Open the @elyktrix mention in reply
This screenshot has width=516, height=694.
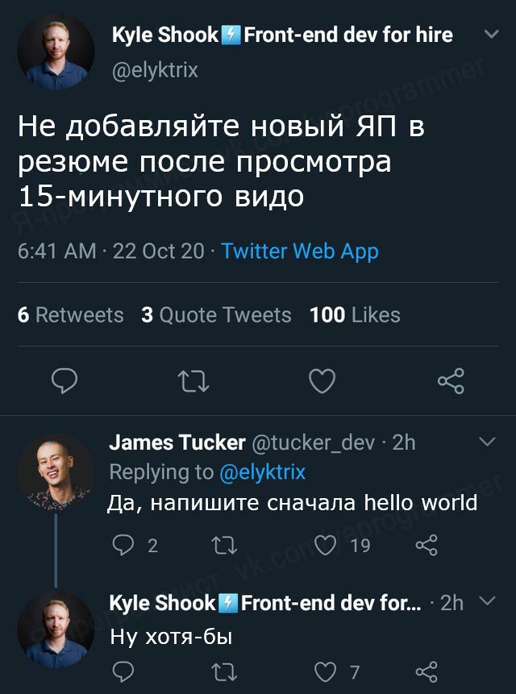tap(262, 472)
